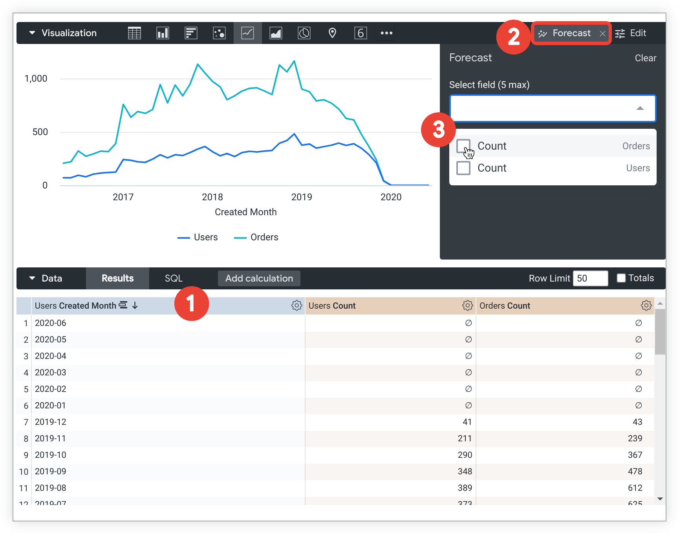Select the area chart visualization icon

click(x=276, y=33)
